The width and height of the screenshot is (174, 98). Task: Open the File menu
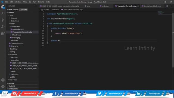[x=7, y=2]
